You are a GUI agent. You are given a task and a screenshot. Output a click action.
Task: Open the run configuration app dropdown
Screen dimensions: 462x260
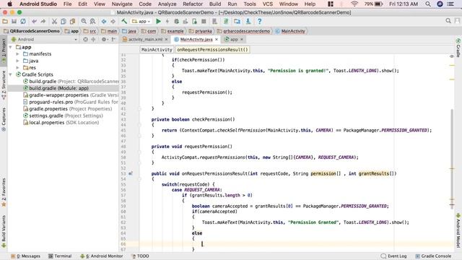(141, 21)
